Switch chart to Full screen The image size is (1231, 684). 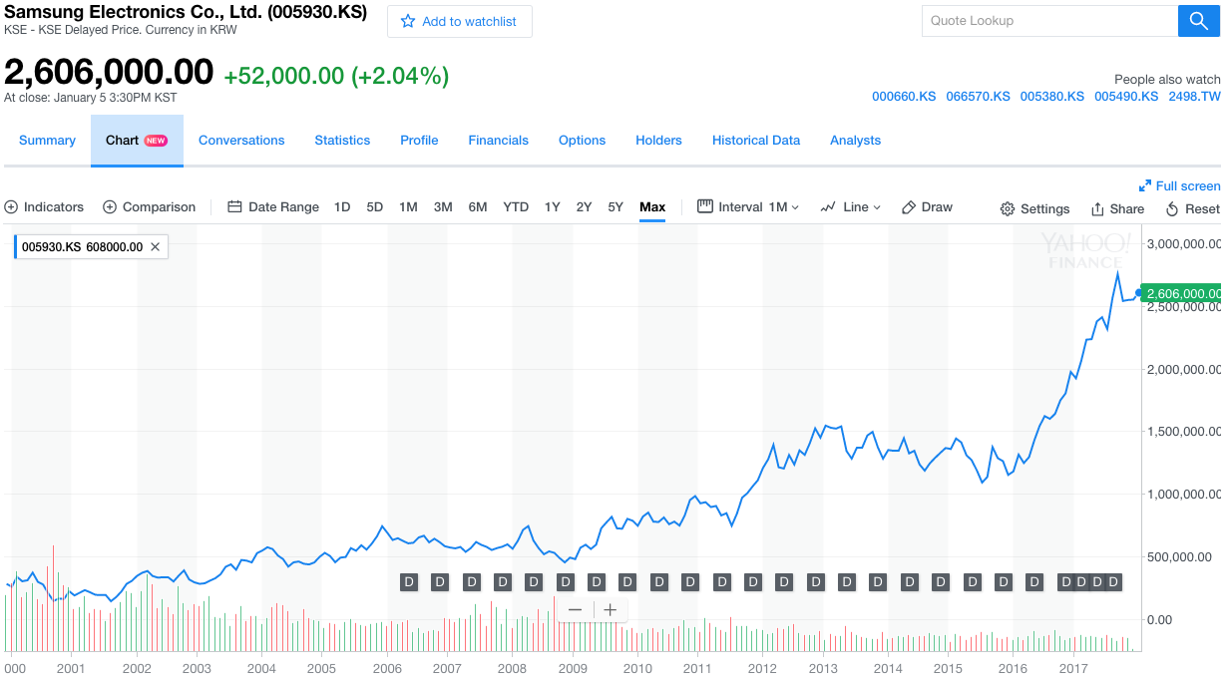pos(1179,185)
